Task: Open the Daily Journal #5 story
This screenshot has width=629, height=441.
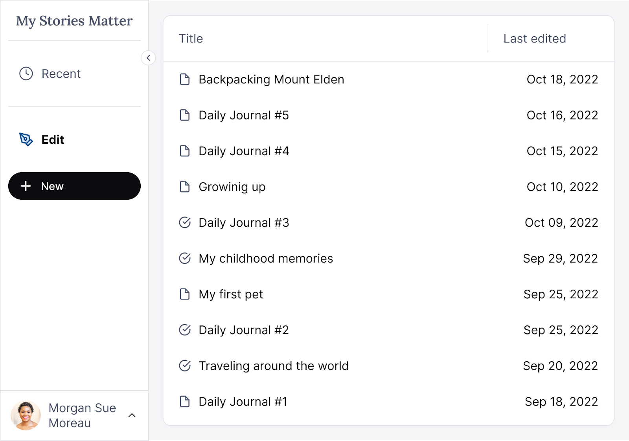Action: click(x=244, y=115)
